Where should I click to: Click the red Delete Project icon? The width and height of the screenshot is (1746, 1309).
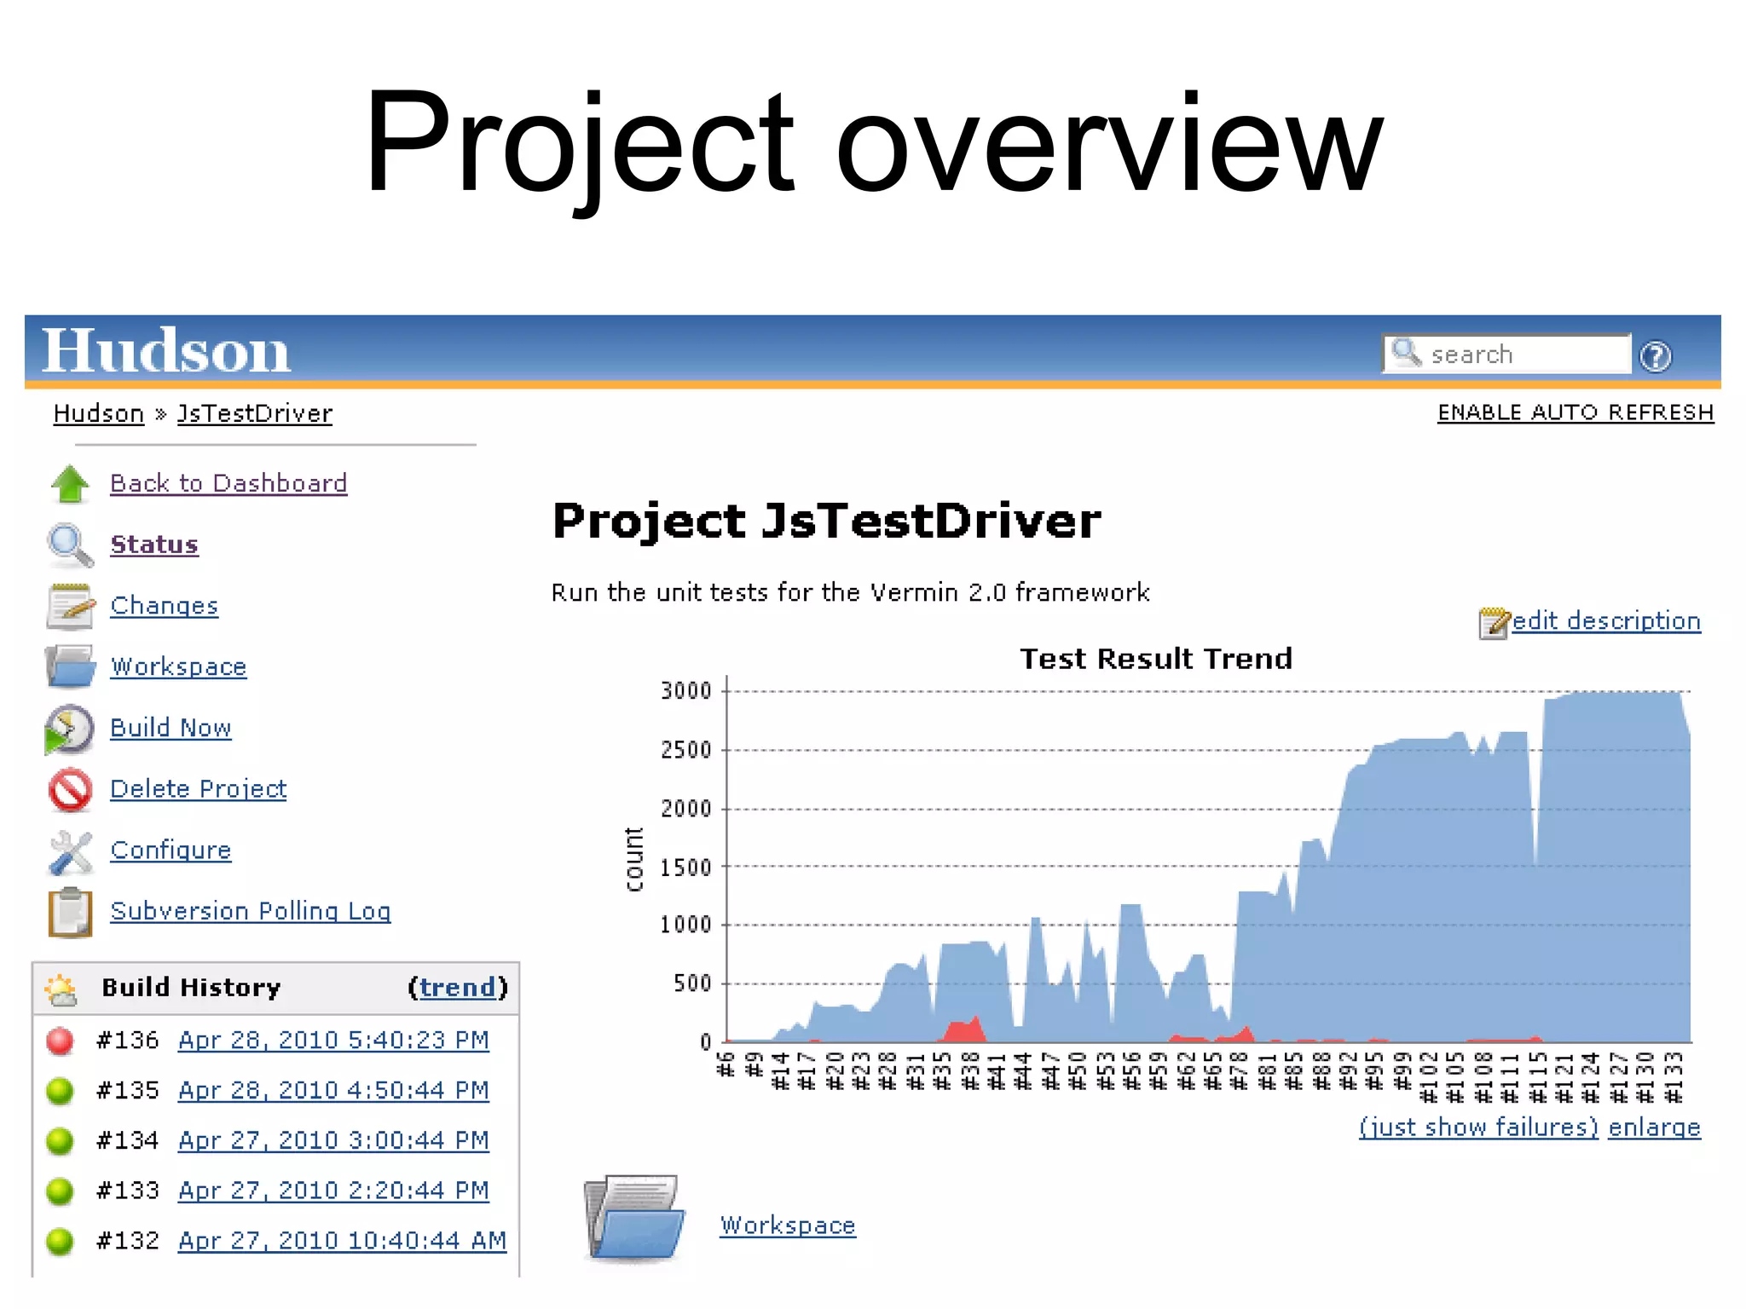click(70, 789)
